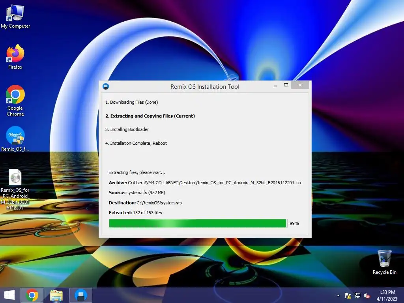Select the Firefox desktop shortcut

tap(15, 57)
